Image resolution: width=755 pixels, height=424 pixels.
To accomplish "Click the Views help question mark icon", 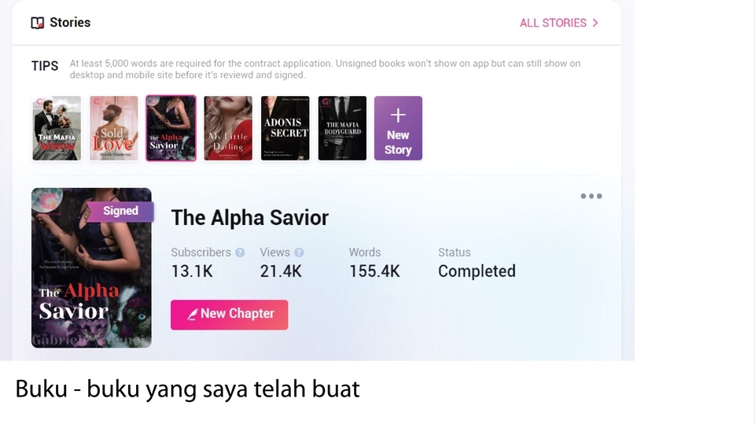I will click(299, 253).
